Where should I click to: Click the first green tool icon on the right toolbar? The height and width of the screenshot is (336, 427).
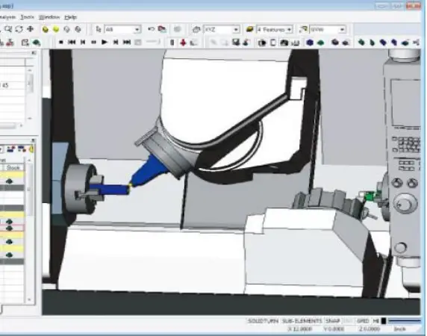pos(361,43)
